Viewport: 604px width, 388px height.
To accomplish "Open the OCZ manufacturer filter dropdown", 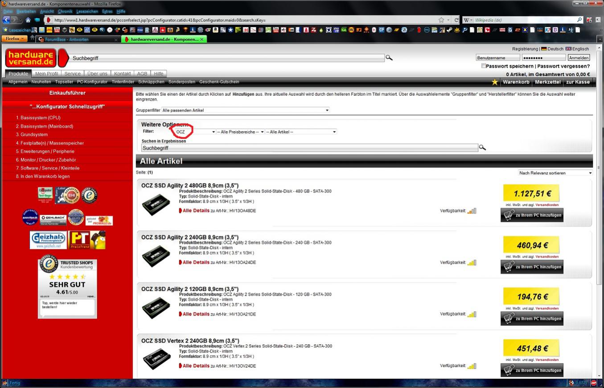I will tap(195, 132).
